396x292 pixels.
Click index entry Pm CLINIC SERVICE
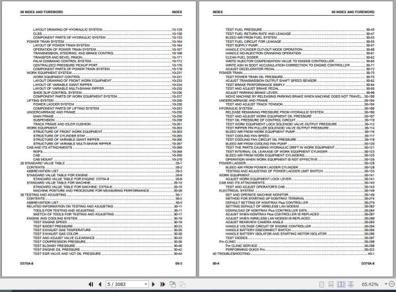pyautogui.click(x=242, y=246)
